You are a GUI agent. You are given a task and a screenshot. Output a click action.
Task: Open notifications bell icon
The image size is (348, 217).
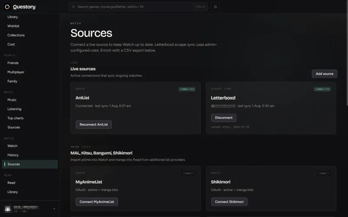coord(215,7)
